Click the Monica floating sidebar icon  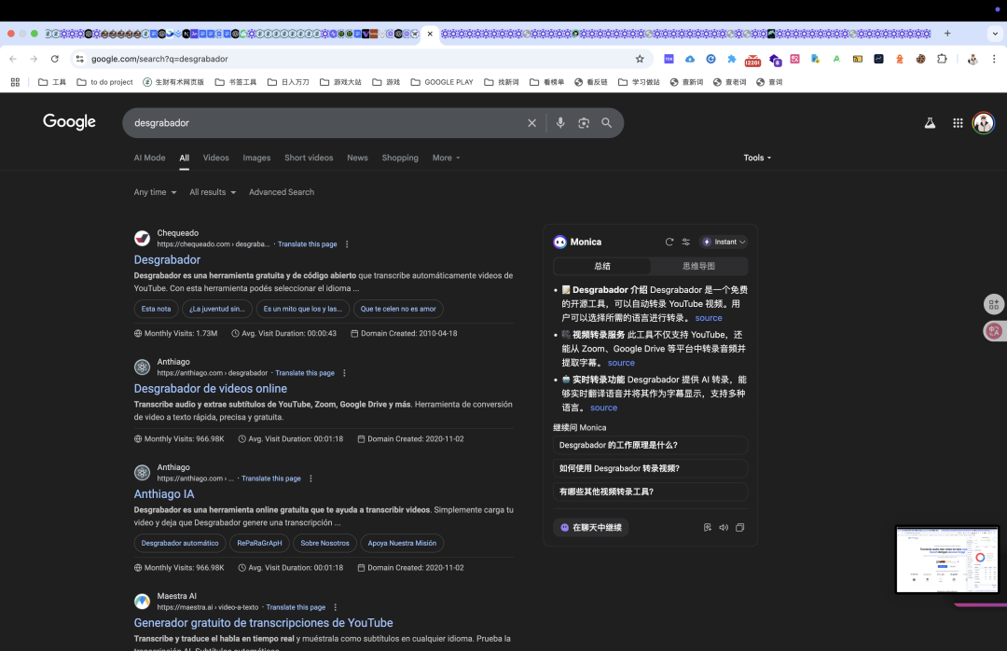[994, 305]
